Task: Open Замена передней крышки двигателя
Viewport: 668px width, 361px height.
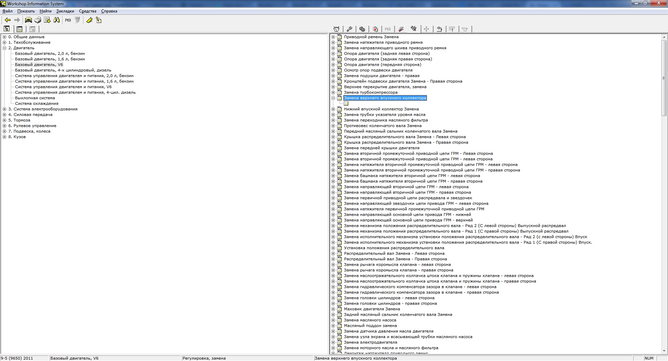Action: (382, 148)
